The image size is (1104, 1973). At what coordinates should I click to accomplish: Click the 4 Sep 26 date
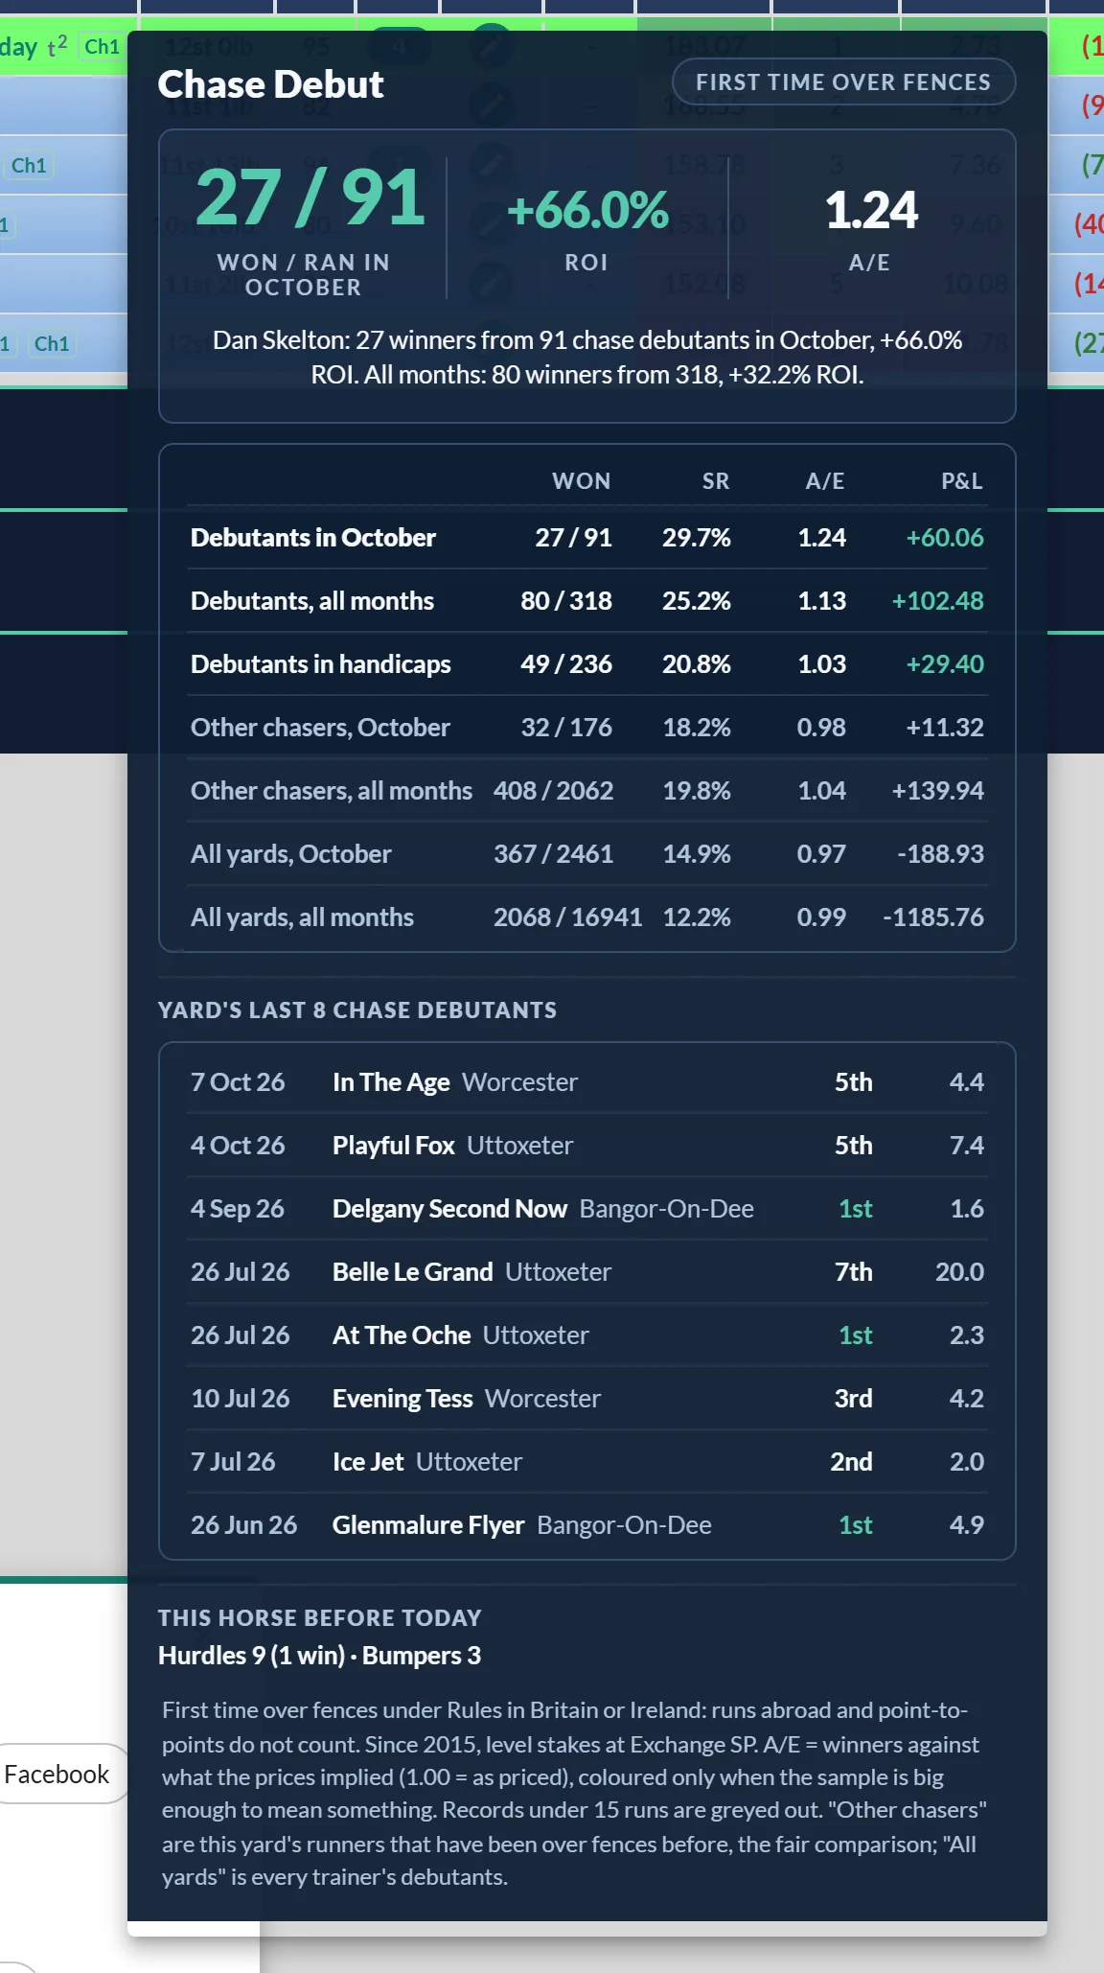[x=238, y=1209]
